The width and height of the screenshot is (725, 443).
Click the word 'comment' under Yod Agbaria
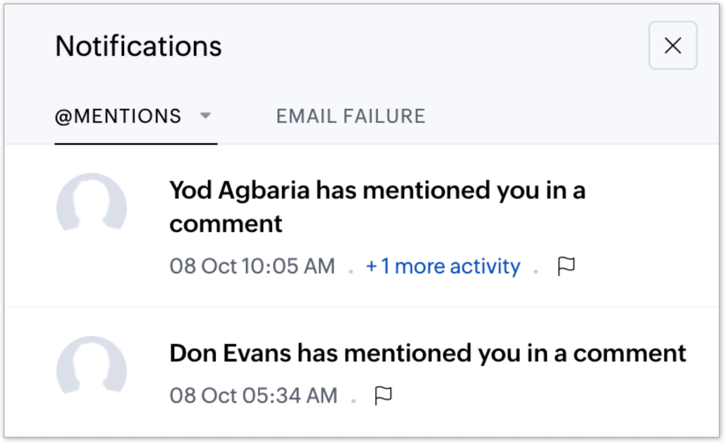(x=226, y=224)
